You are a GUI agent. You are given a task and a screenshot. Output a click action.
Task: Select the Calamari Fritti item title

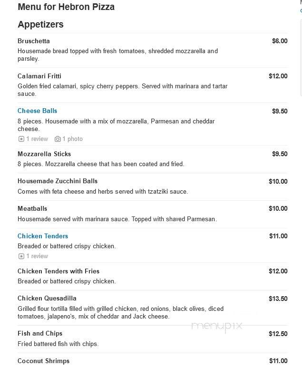coord(39,76)
